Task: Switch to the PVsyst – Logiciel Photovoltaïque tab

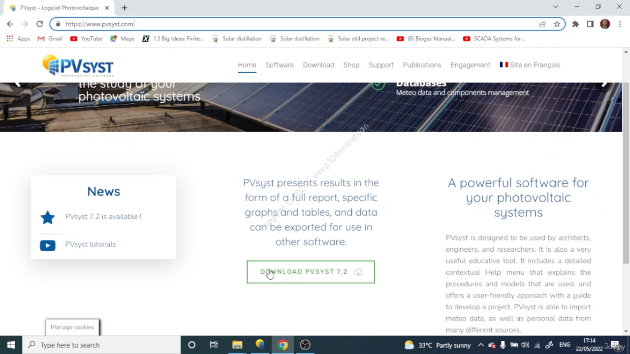Action: click(59, 8)
